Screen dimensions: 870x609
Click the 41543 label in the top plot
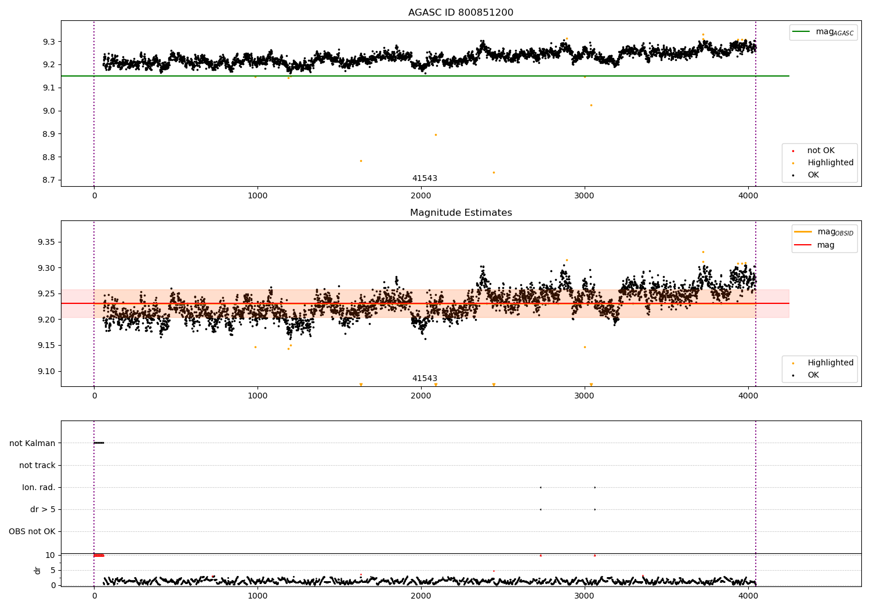coord(425,179)
